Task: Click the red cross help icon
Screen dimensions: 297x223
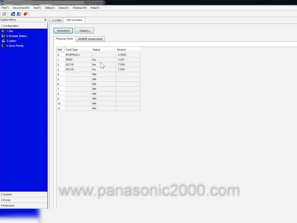Action: pos(26,14)
